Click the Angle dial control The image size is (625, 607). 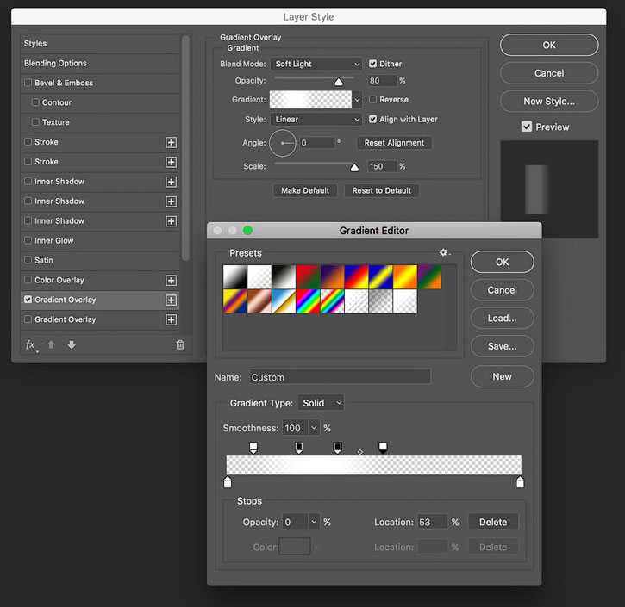[x=283, y=143]
